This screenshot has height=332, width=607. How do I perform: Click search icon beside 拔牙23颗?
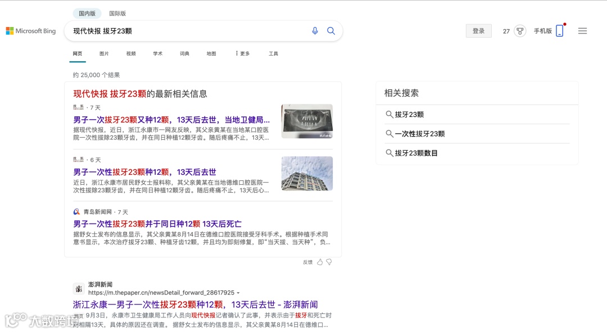pos(389,114)
